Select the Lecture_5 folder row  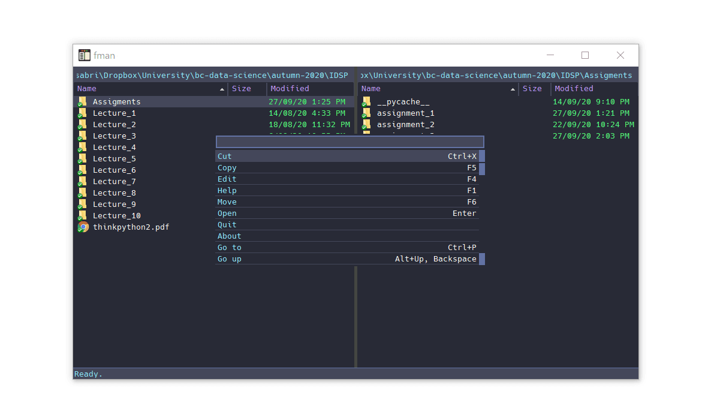[x=114, y=159]
